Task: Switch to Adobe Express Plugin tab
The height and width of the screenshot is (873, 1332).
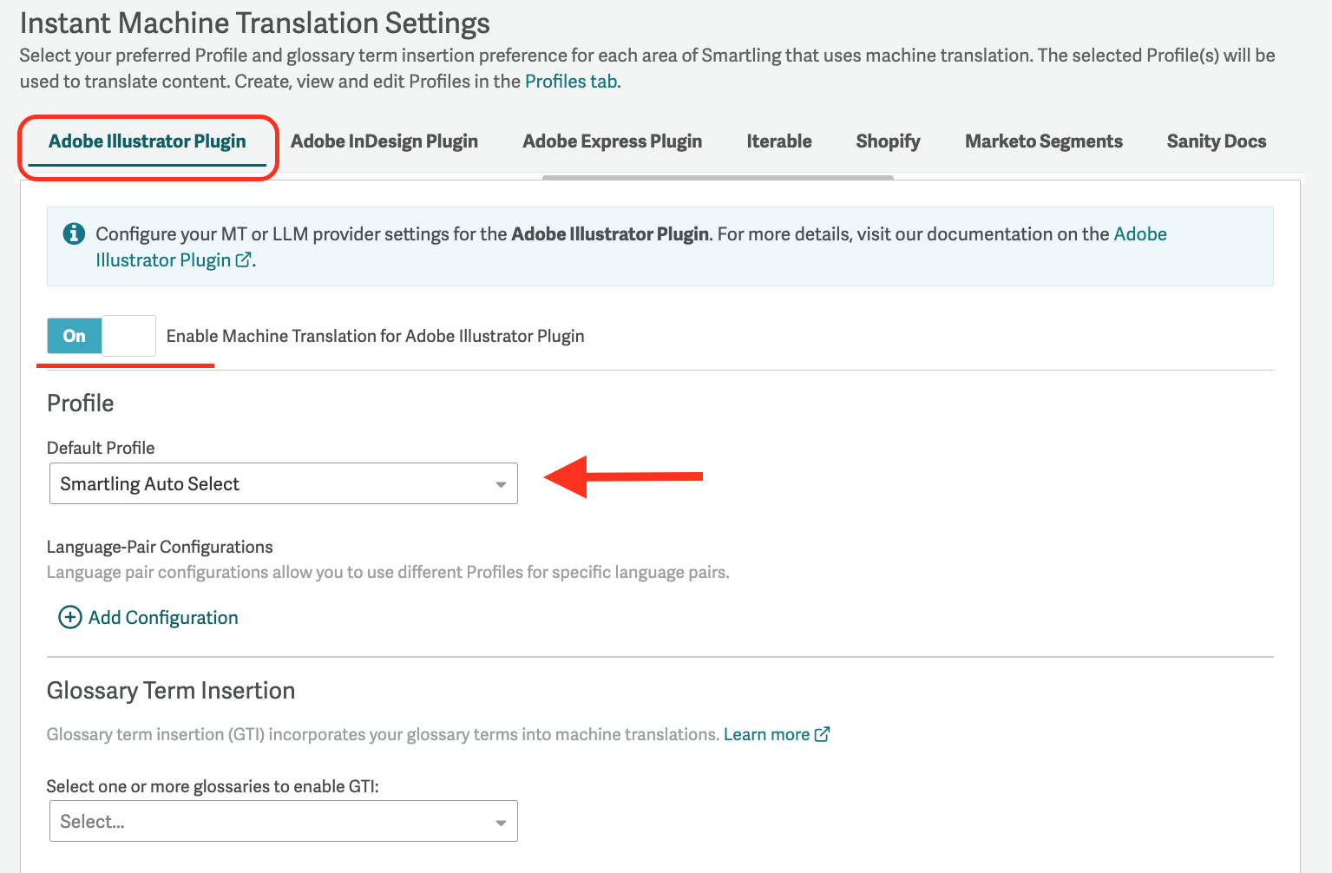Action: [x=613, y=141]
